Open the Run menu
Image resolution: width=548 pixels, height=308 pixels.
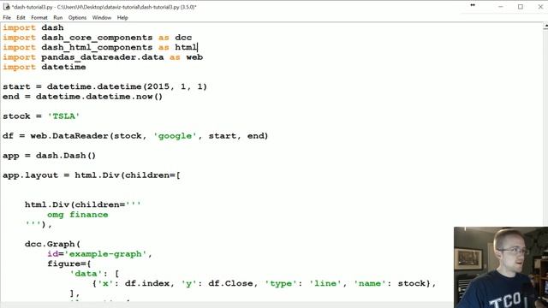57,17
